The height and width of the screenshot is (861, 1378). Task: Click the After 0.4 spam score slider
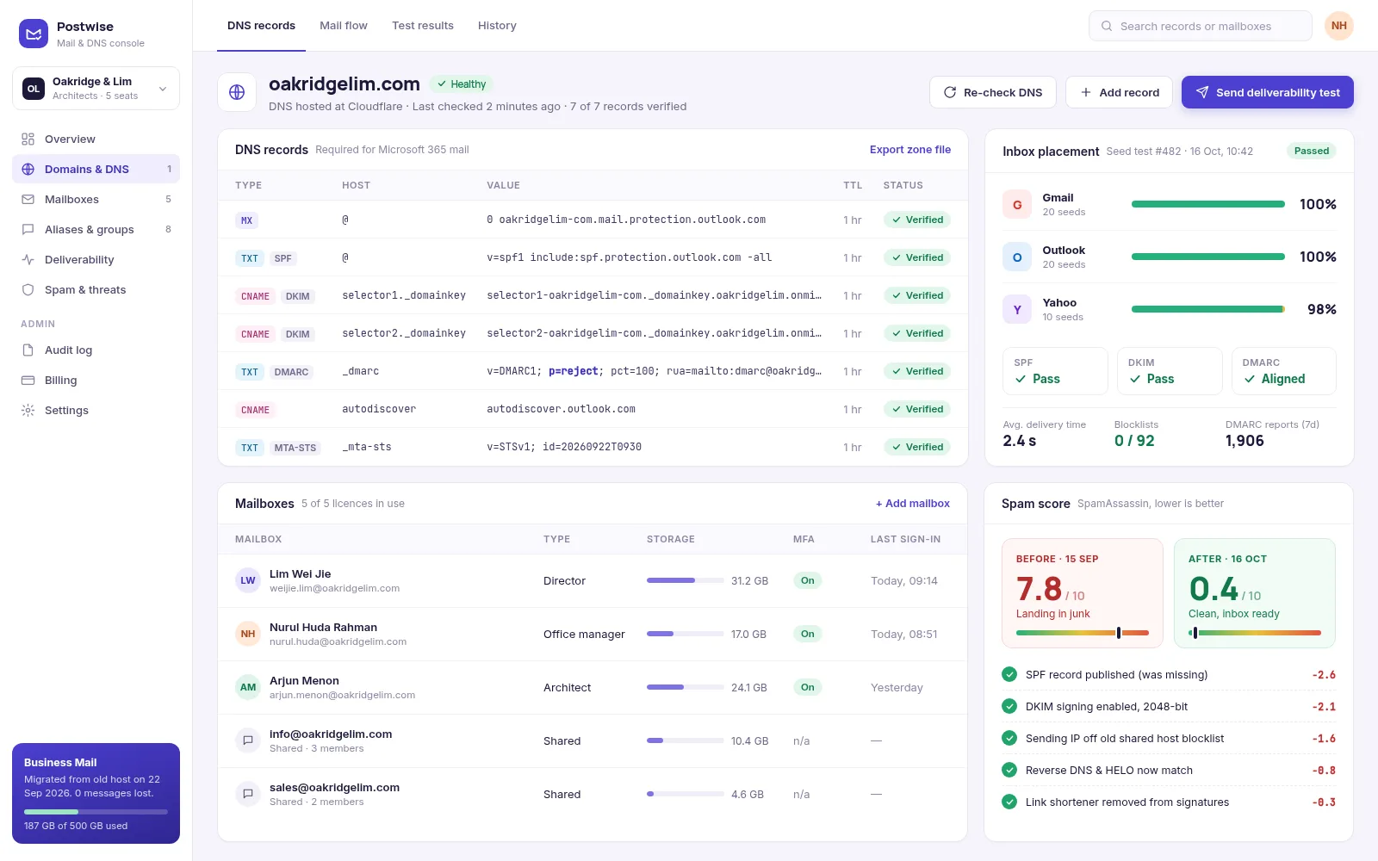click(x=1255, y=633)
